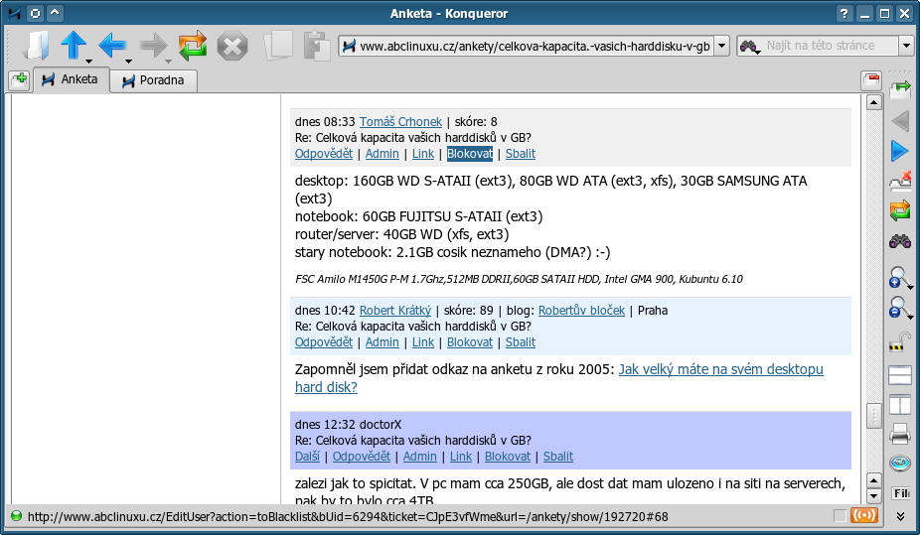Click Konqueror window menu icon in title bar
The width and height of the screenshot is (920, 535).
click(x=14, y=13)
